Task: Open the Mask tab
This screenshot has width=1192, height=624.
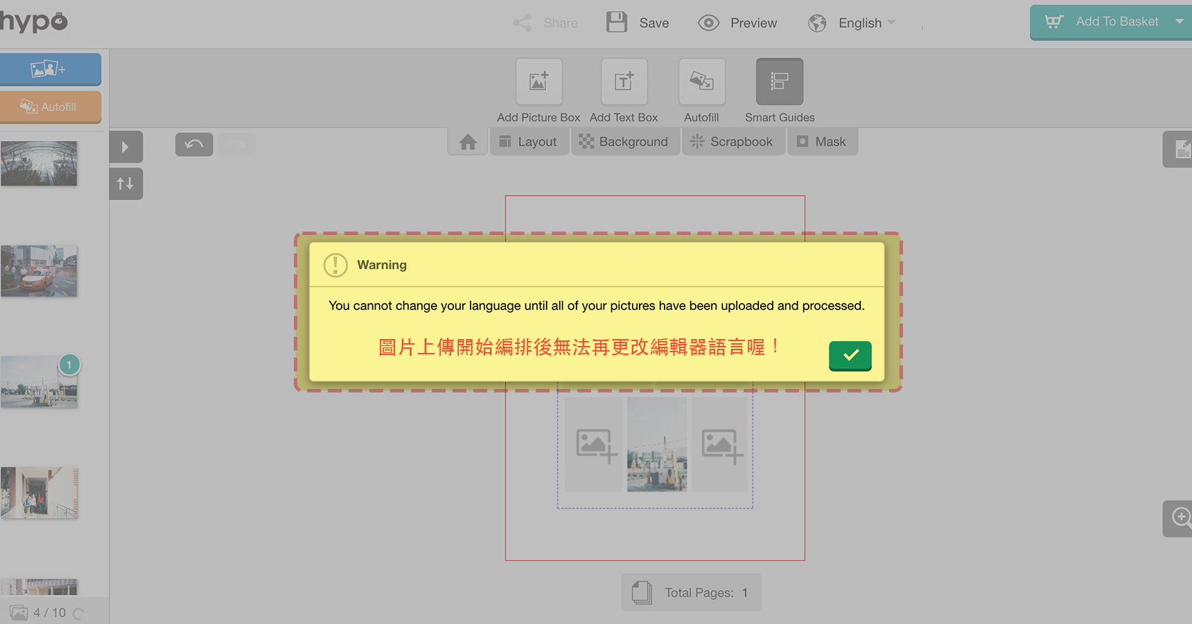Action: point(822,142)
